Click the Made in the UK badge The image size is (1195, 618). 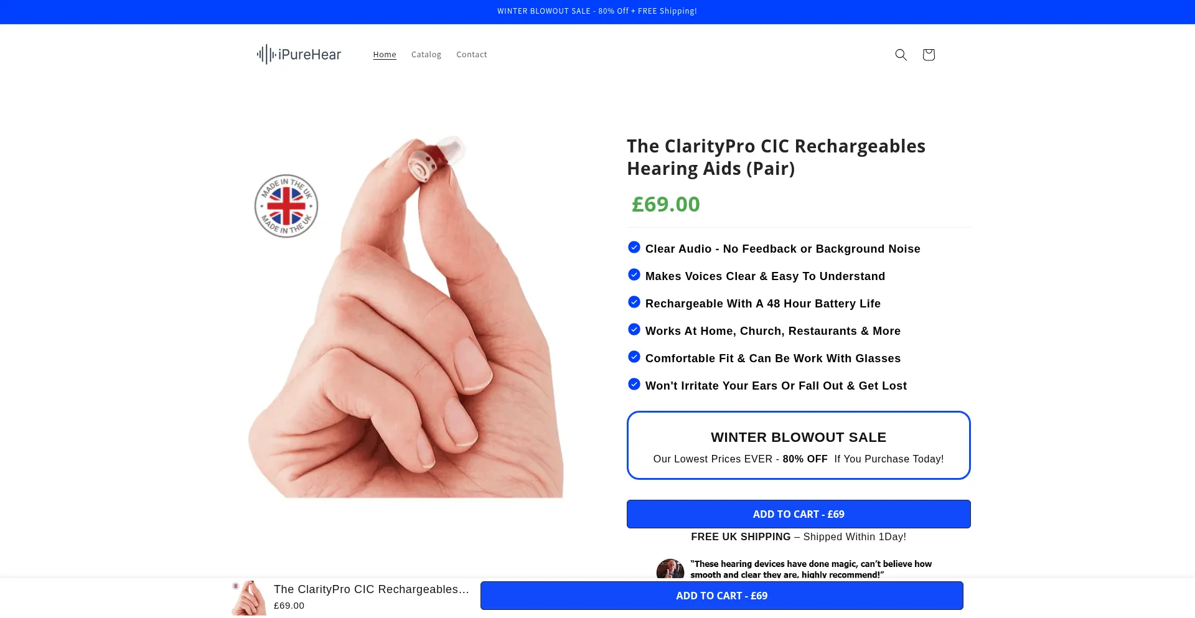(x=286, y=206)
